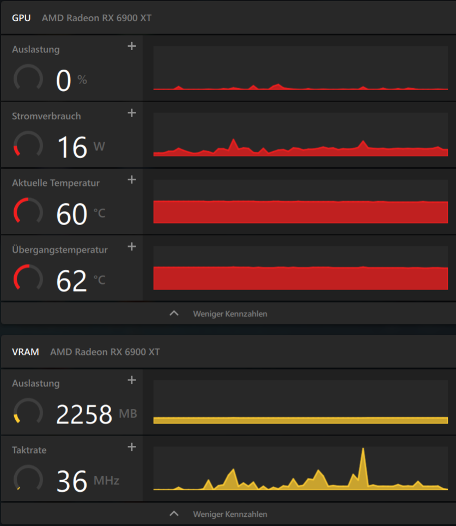Click Weniger Kennzahlen under the VRAM section

coord(229,514)
